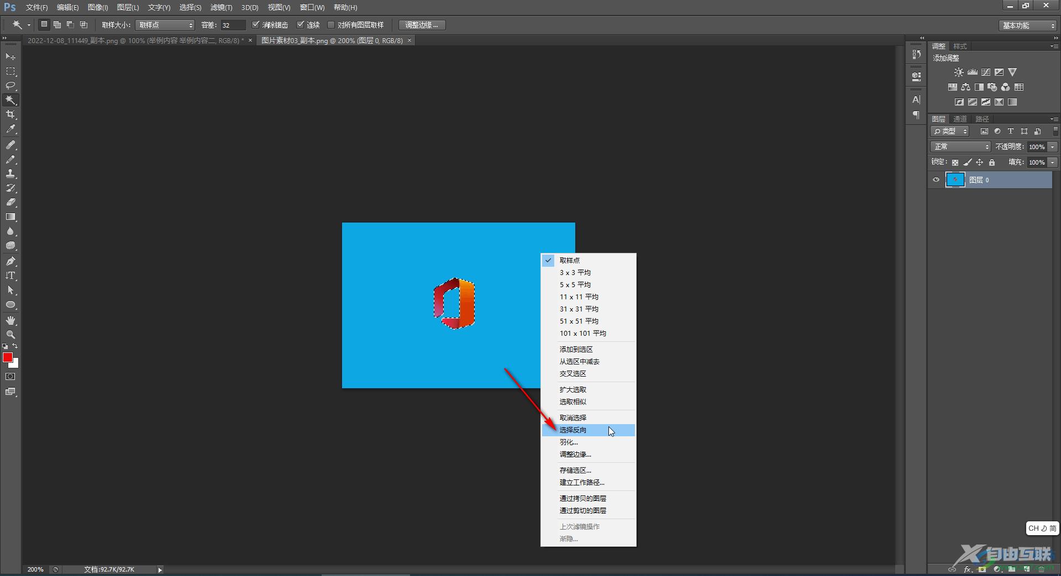
Task: Click the white background color swatch
Action: [x=15, y=364]
